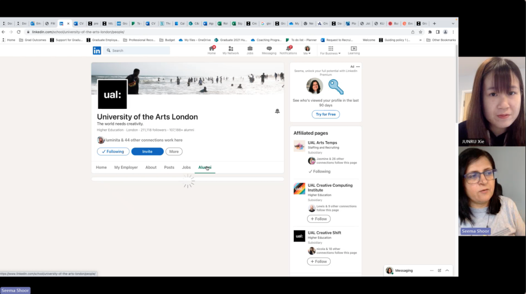Image resolution: width=526 pixels, height=294 pixels.
Task: Open the Jobs briefcase icon in the nav
Action: 250,50
